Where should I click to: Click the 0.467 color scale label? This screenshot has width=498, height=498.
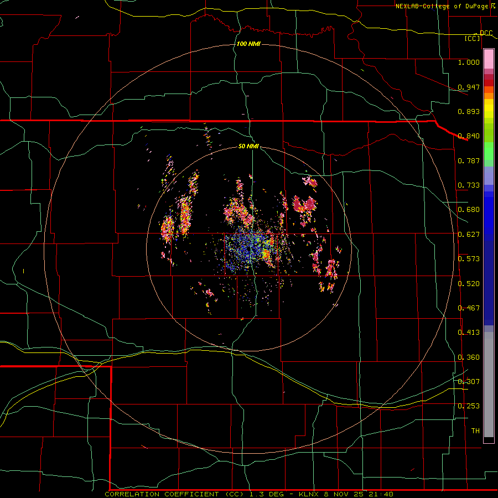coord(469,308)
